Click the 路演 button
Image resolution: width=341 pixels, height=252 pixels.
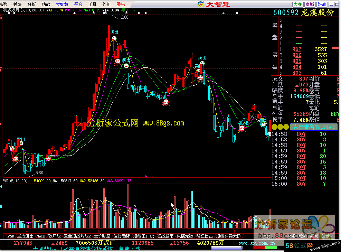pyautogui.click(x=322, y=4)
